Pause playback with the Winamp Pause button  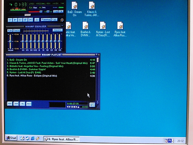[x=20, y=20]
